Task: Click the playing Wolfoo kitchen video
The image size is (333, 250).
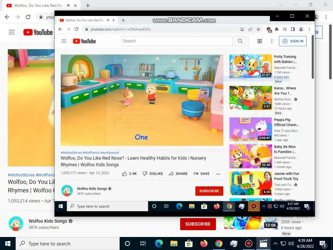Action: pos(142,100)
